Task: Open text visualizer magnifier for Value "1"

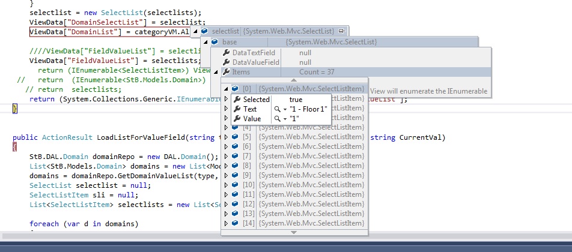Action: 277,119
